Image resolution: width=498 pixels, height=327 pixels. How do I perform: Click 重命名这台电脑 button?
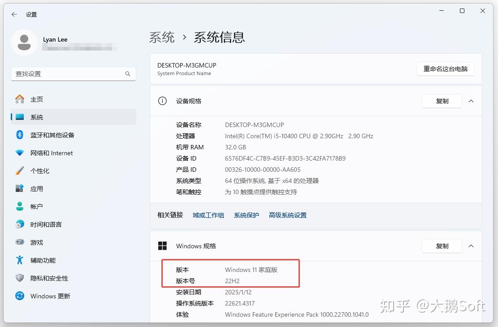(x=445, y=69)
